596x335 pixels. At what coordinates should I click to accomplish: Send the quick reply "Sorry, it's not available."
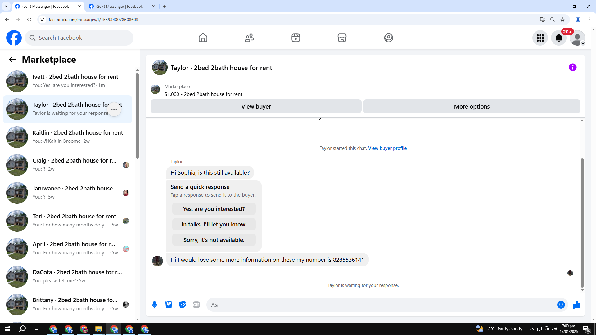(214, 240)
